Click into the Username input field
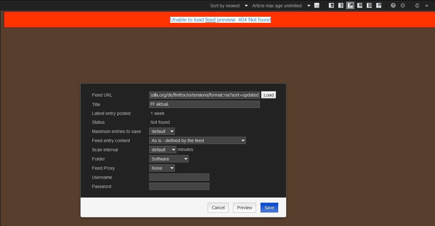The height and width of the screenshot is (226, 435). [179, 177]
